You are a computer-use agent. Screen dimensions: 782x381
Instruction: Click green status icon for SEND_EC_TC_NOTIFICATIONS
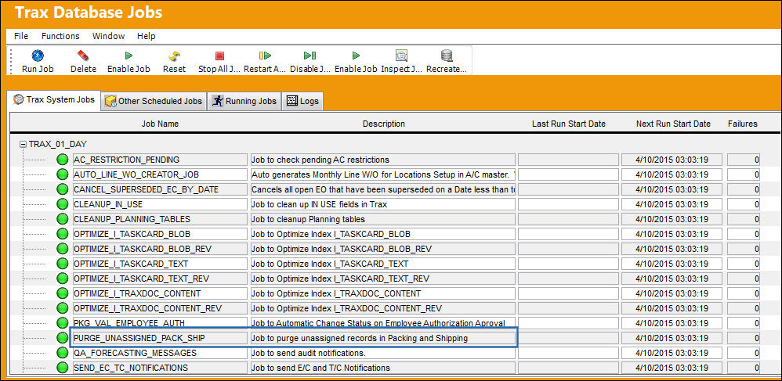pos(63,368)
